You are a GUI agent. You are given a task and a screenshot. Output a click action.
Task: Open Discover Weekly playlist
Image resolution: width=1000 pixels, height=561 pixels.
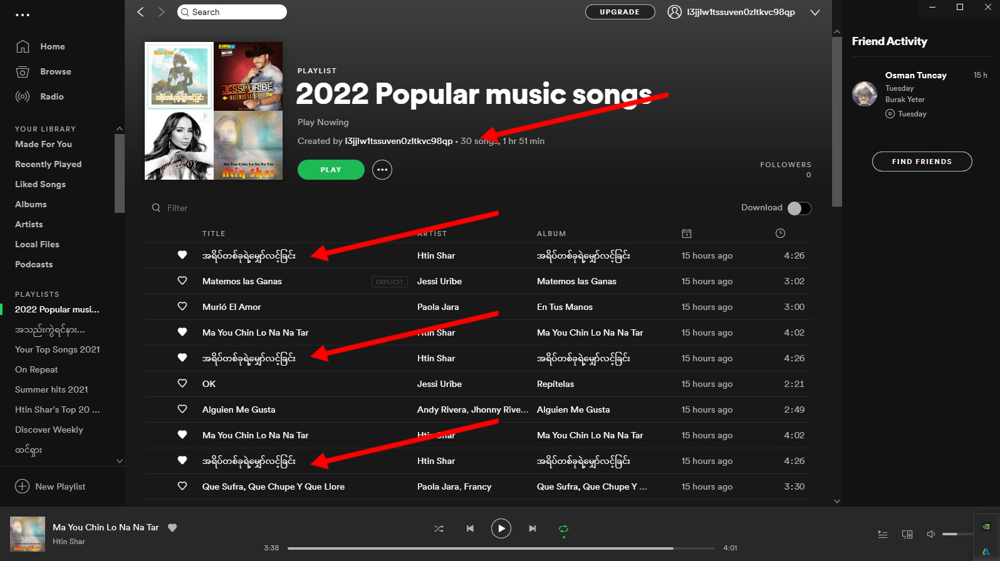[49, 430]
